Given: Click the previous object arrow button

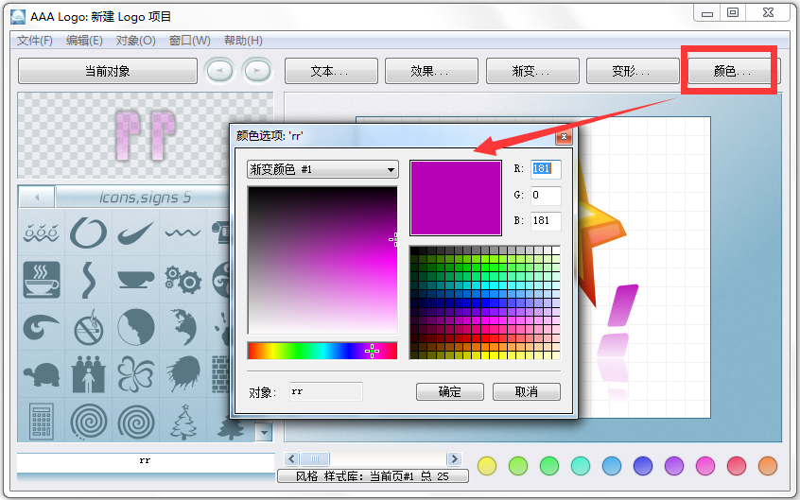Looking at the screenshot, I should click(219, 71).
